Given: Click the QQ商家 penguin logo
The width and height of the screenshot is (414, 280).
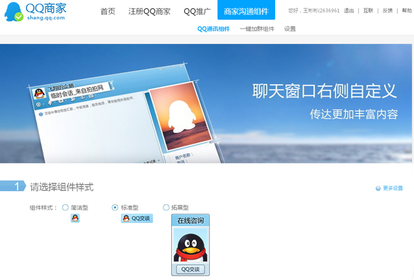Looking at the screenshot, I should (x=14, y=12).
